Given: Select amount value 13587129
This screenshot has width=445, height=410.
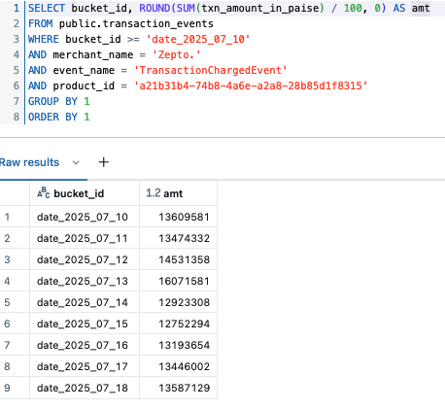Looking at the screenshot, I should (184, 388).
